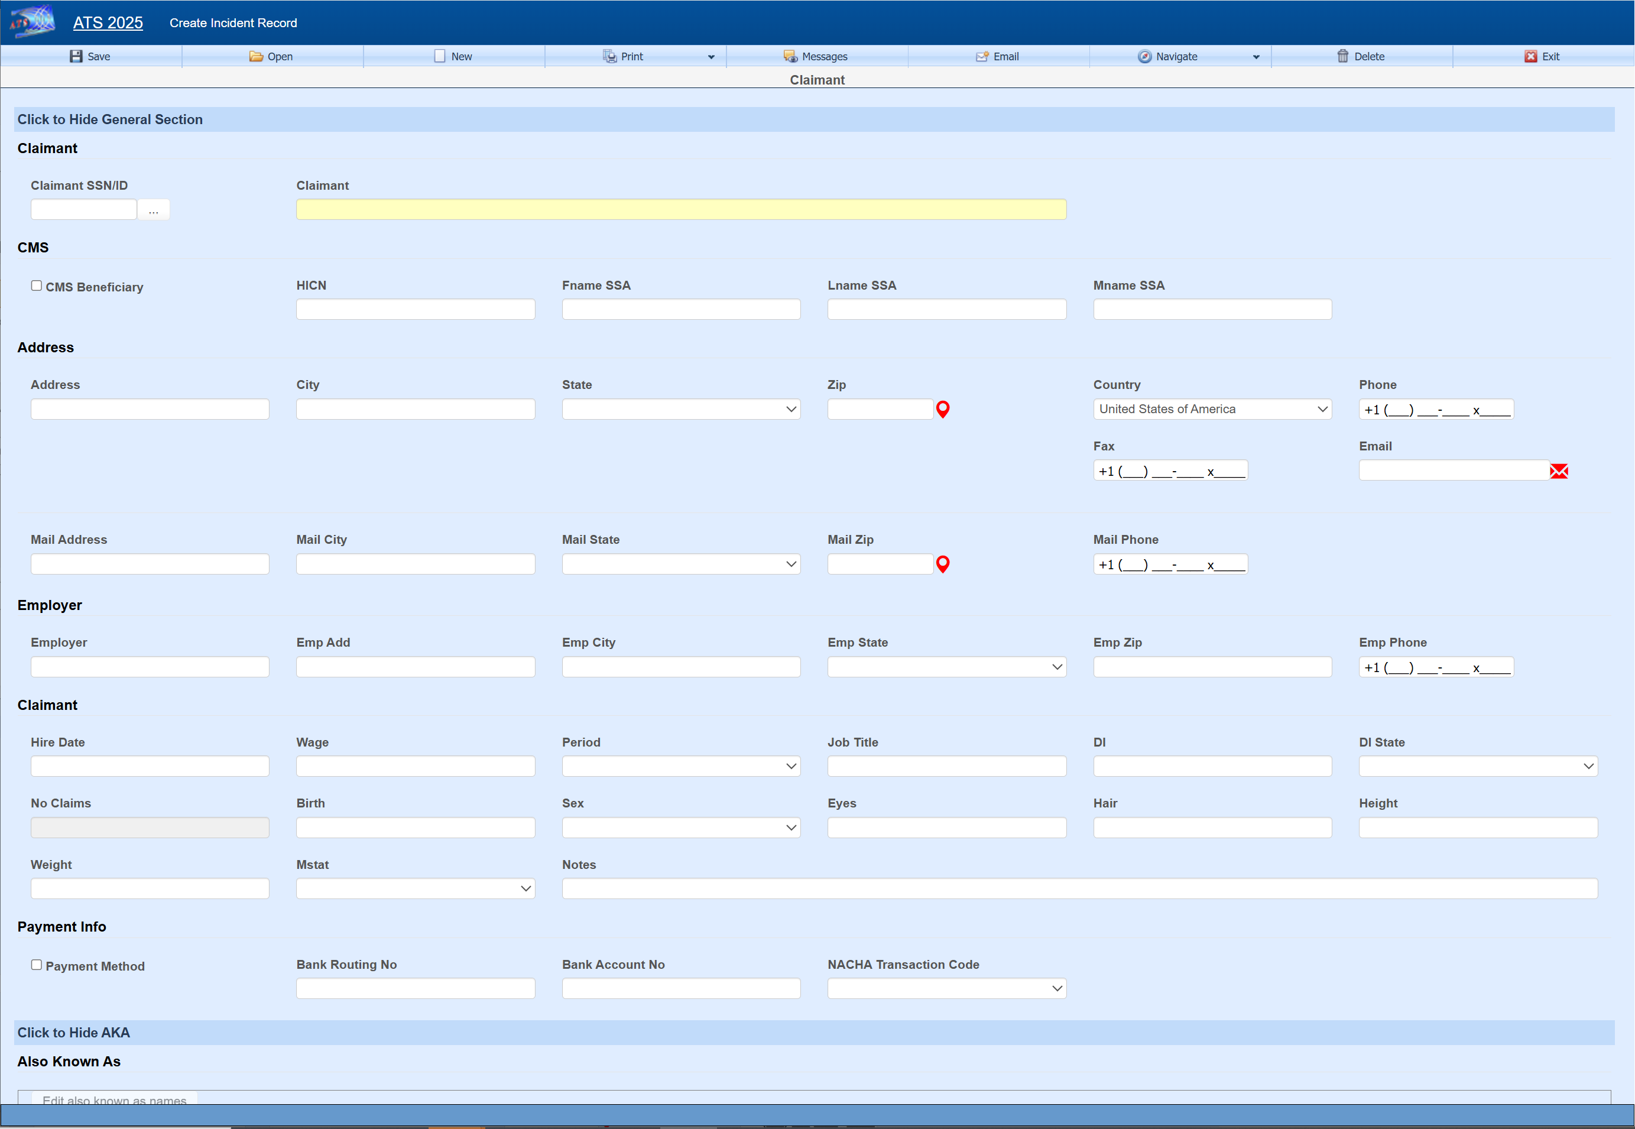The width and height of the screenshot is (1635, 1129).
Task: Click the Messages icon in the toolbar
Action: click(790, 57)
